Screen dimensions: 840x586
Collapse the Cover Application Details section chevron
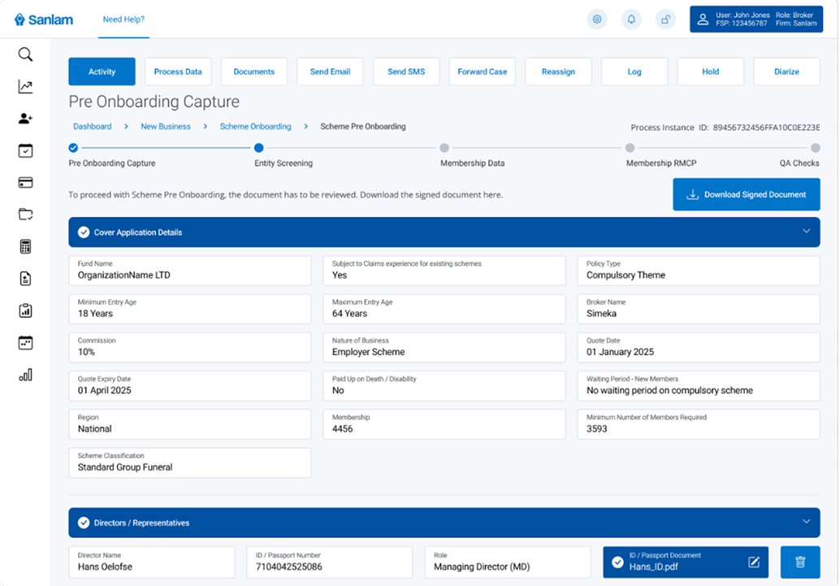(806, 232)
